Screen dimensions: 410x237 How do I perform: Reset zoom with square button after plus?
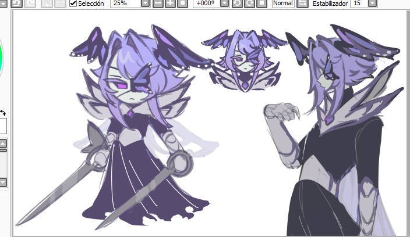[182, 3]
